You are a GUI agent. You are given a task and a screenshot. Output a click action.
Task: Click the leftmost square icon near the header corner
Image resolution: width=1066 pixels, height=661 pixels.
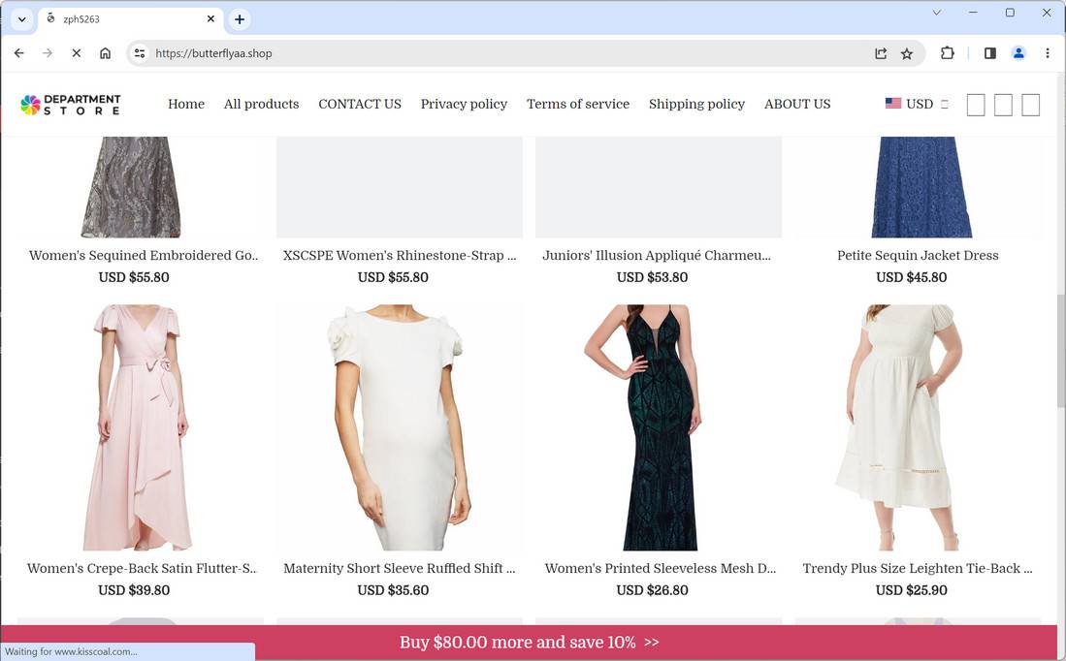976,105
